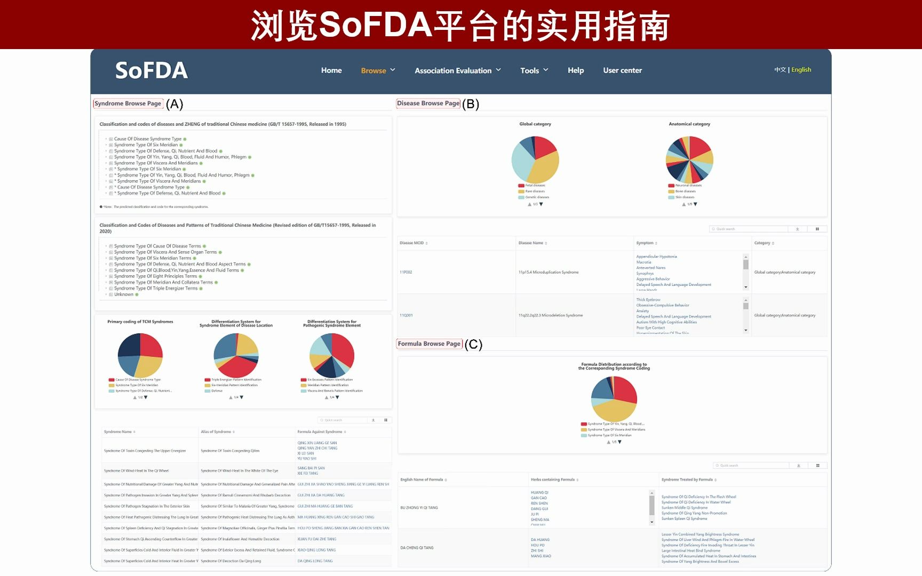Image resolution: width=922 pixels, height=576 pixels.
Task: Sort by Symptom column icon
Action: coord(656,243)
